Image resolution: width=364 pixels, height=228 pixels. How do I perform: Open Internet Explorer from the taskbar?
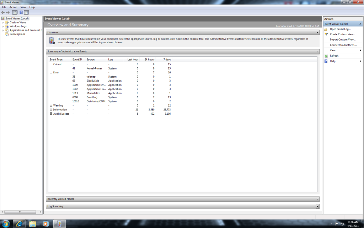(x=19, y=224)
